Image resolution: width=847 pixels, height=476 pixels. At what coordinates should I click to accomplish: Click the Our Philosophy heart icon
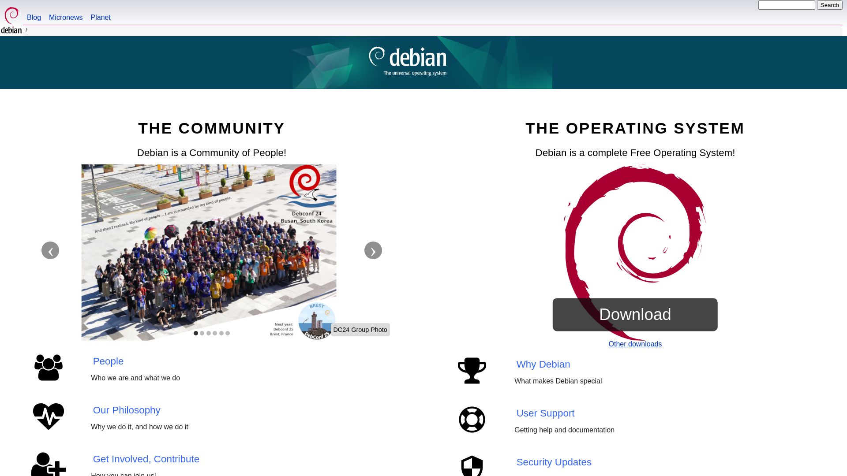point(48,416)
